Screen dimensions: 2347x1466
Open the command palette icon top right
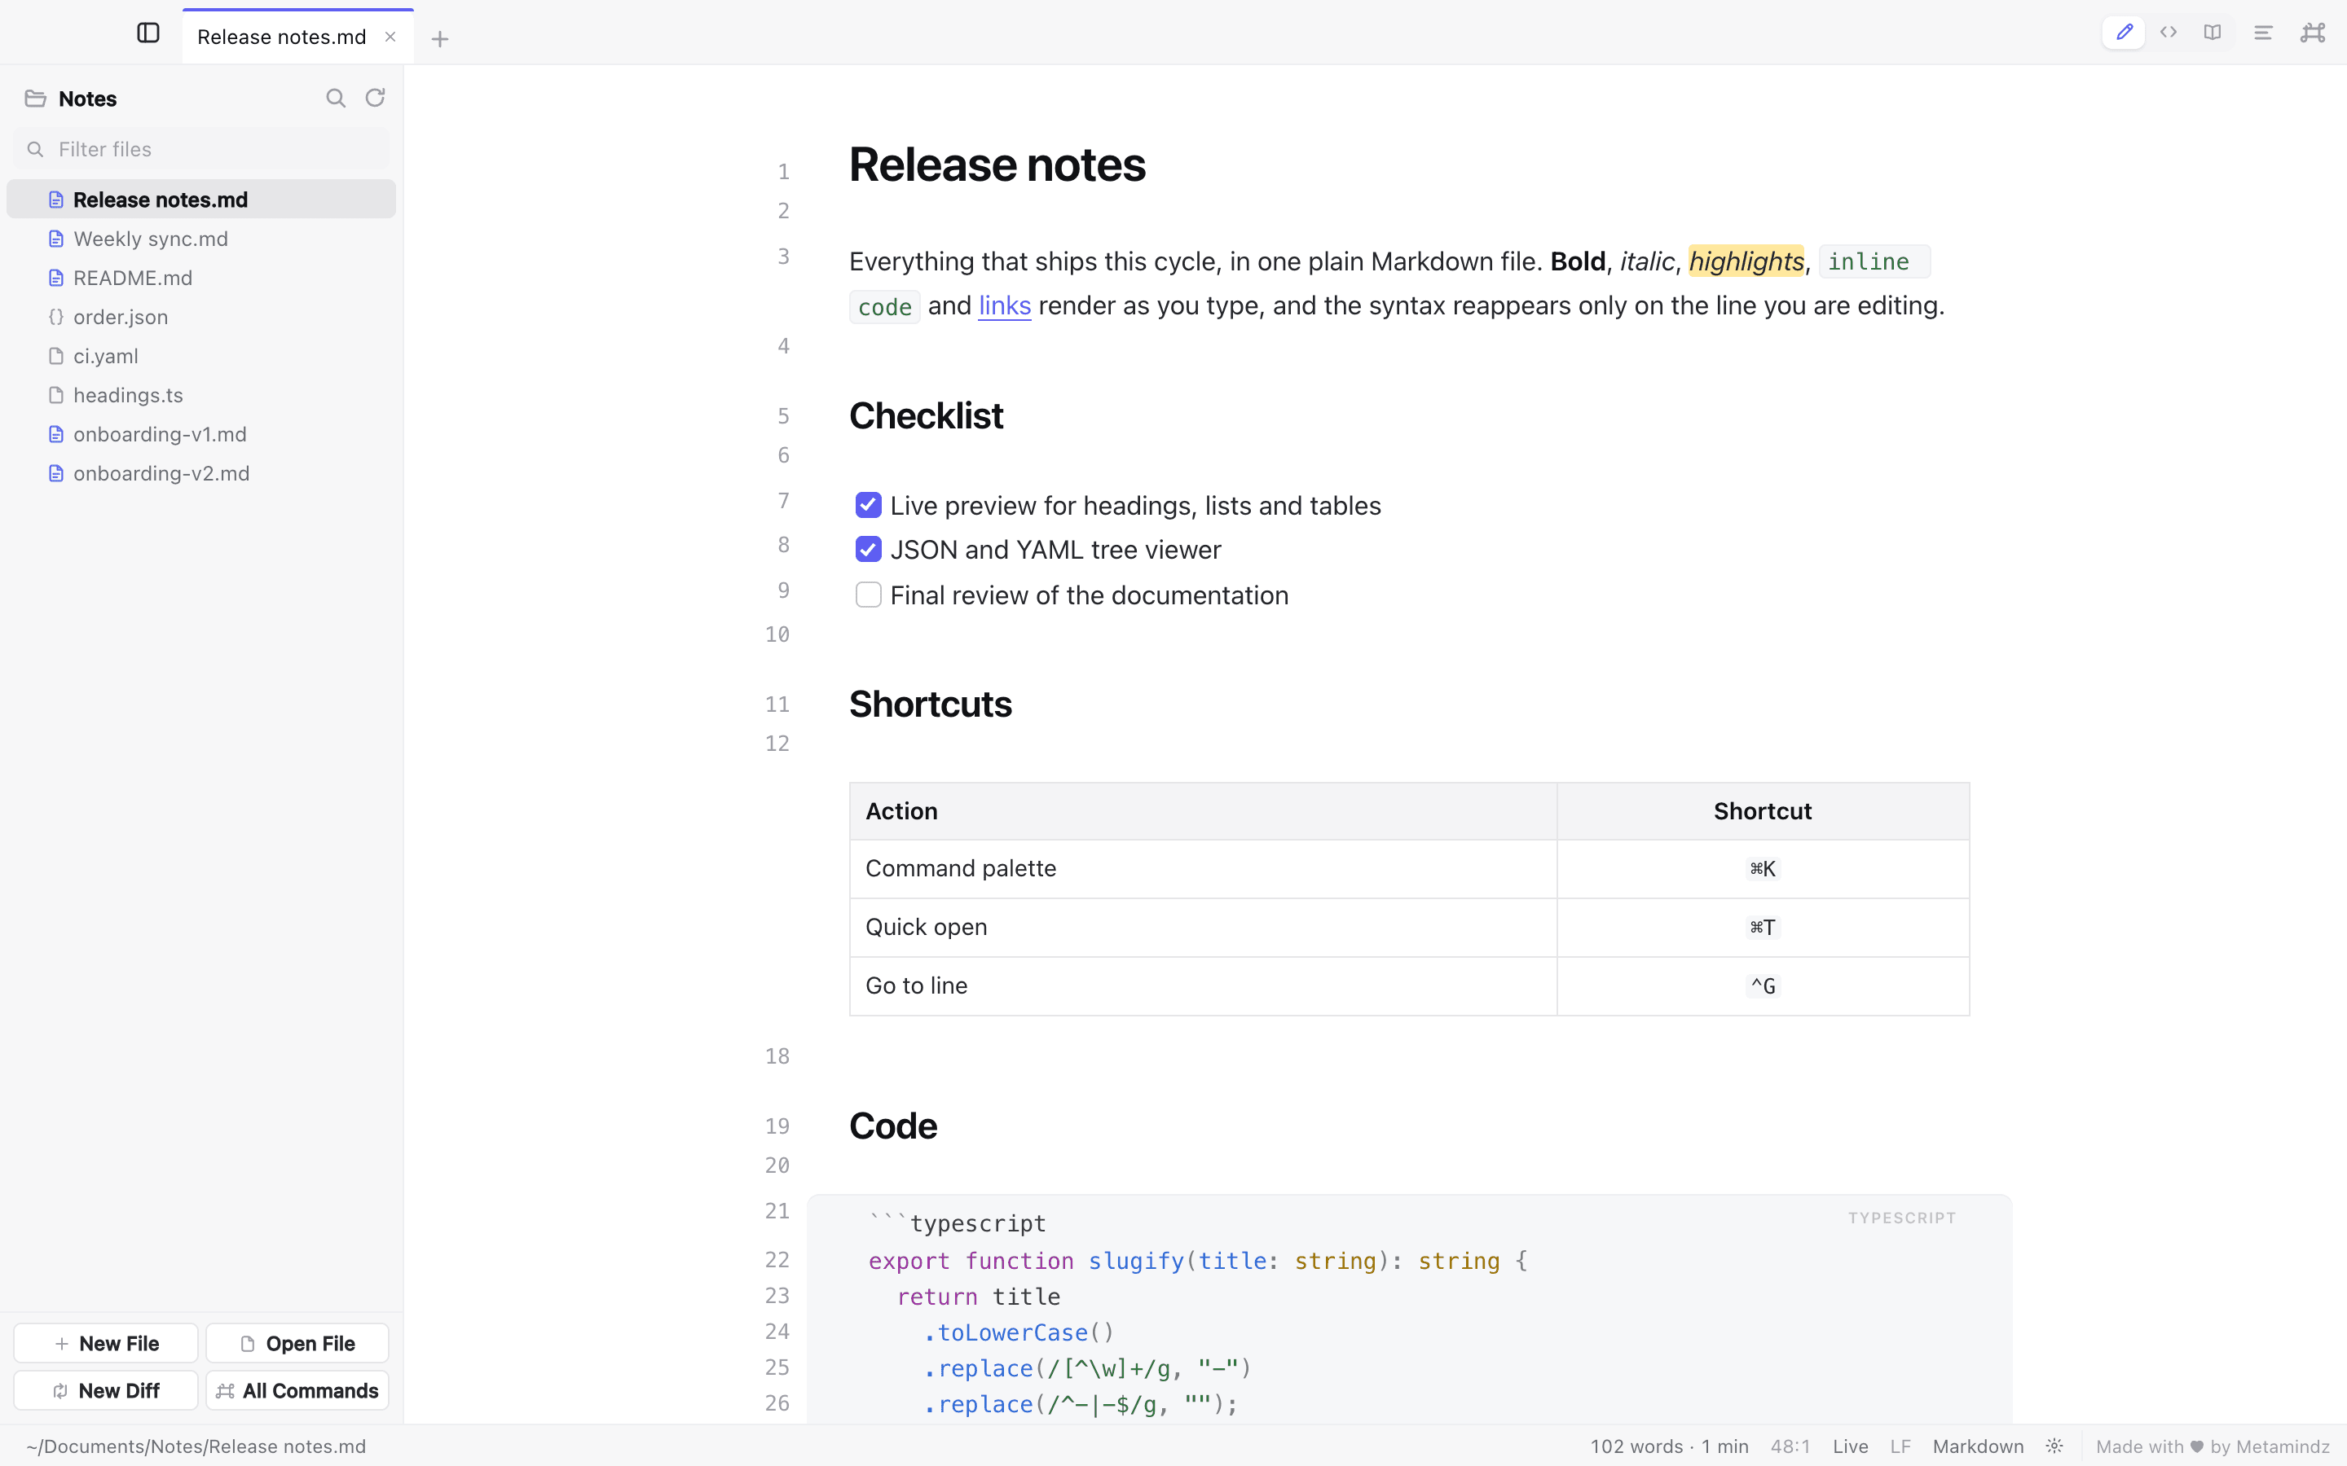(2313, 33)
